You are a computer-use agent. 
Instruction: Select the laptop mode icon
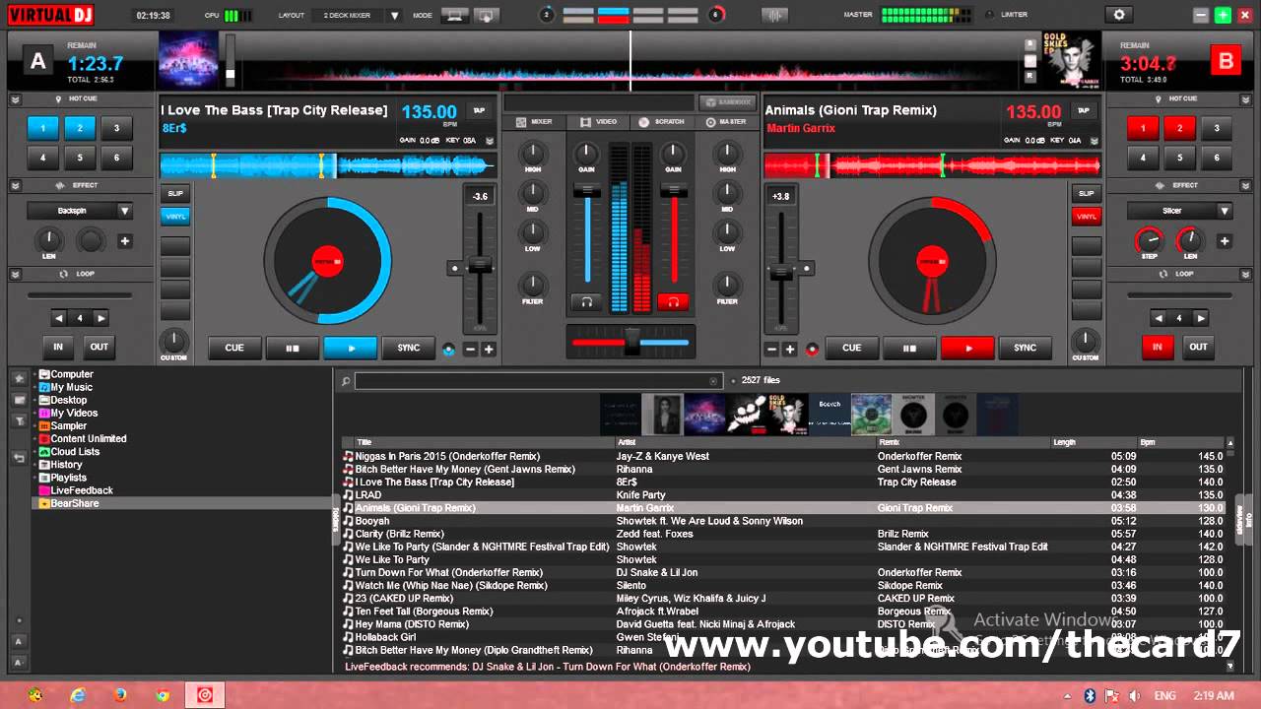click(x=454, y=15)
